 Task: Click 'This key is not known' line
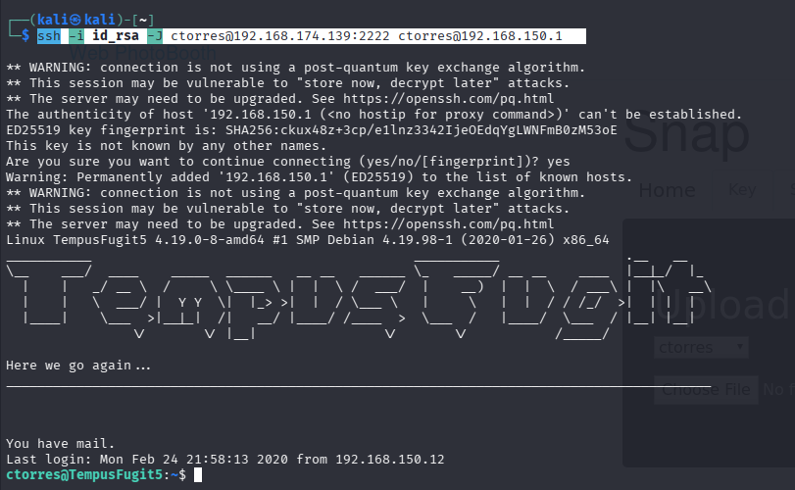[167, 146]
